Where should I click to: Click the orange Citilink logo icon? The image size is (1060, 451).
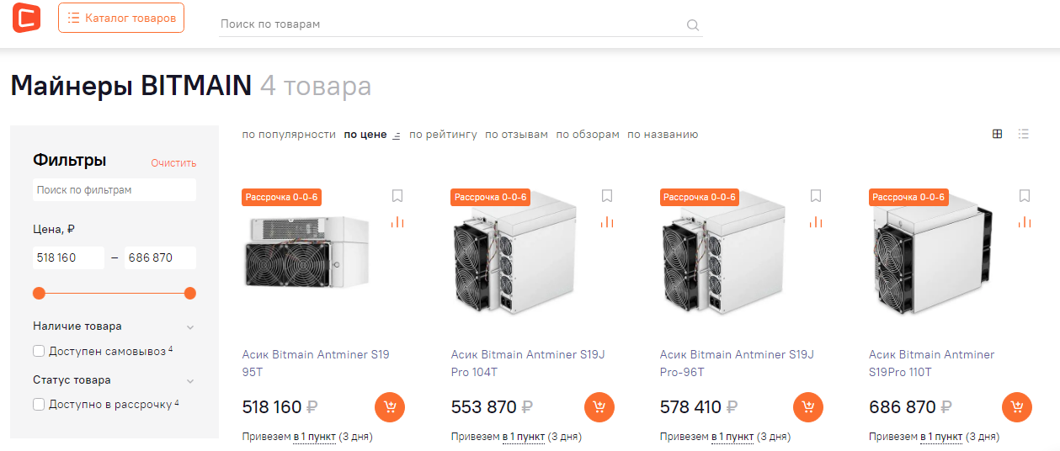click(26, 18)
